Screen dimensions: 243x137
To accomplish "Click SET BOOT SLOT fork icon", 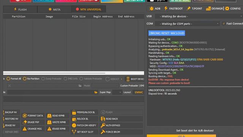I will [x=74, y=132].
